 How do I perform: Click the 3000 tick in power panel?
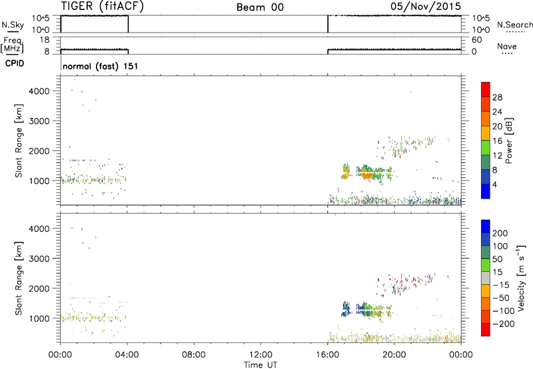click(39, 121)
